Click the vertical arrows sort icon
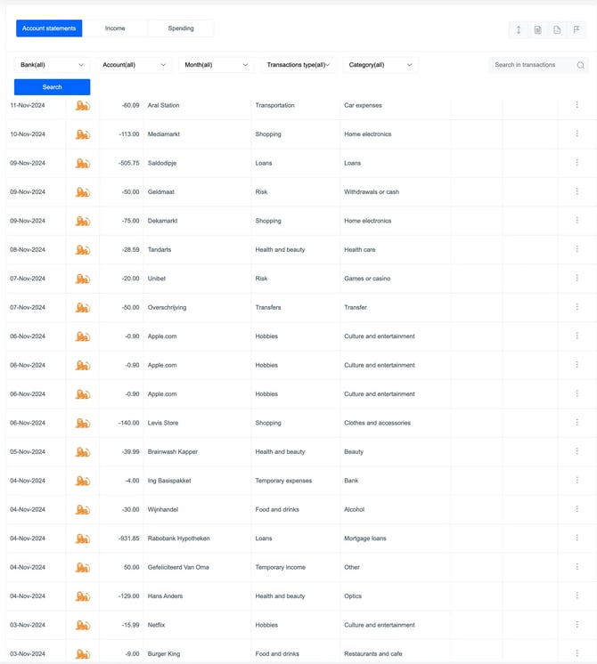Image resolution: width=597 pixels, height=664 pixels. tap(519, 30)
